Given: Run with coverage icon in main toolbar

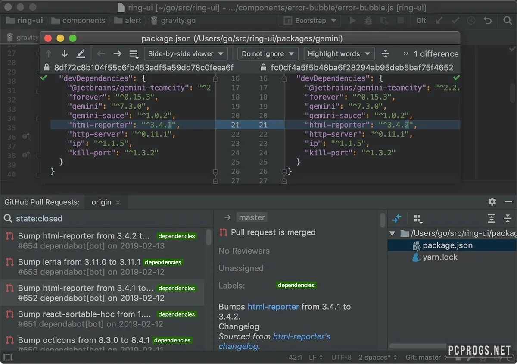Looking at the screenshot, I should (384, 20).
